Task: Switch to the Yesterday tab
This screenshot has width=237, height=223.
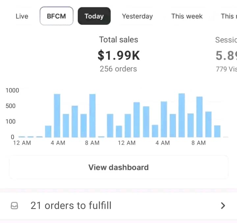Action: click(137, 16)
